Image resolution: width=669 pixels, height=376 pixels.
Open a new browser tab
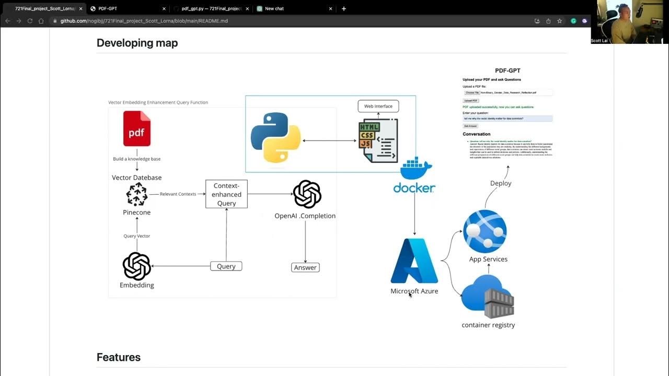(344, 9)
